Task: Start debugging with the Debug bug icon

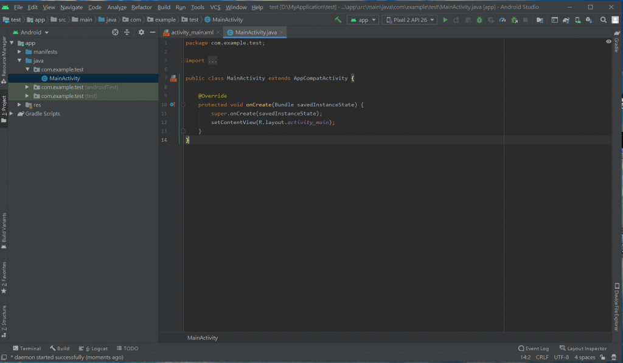Action: tap(479, 20)
